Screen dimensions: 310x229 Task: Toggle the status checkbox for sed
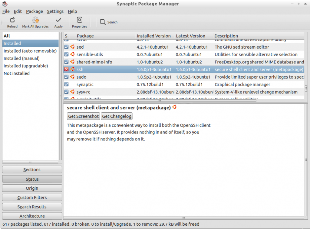click(x=66, y=47)
